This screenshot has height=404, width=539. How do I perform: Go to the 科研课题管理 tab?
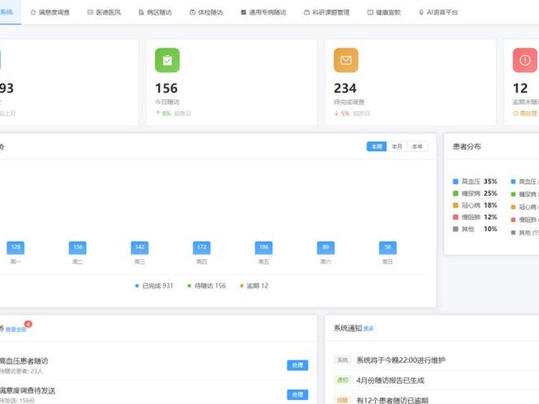click(327, 12)
